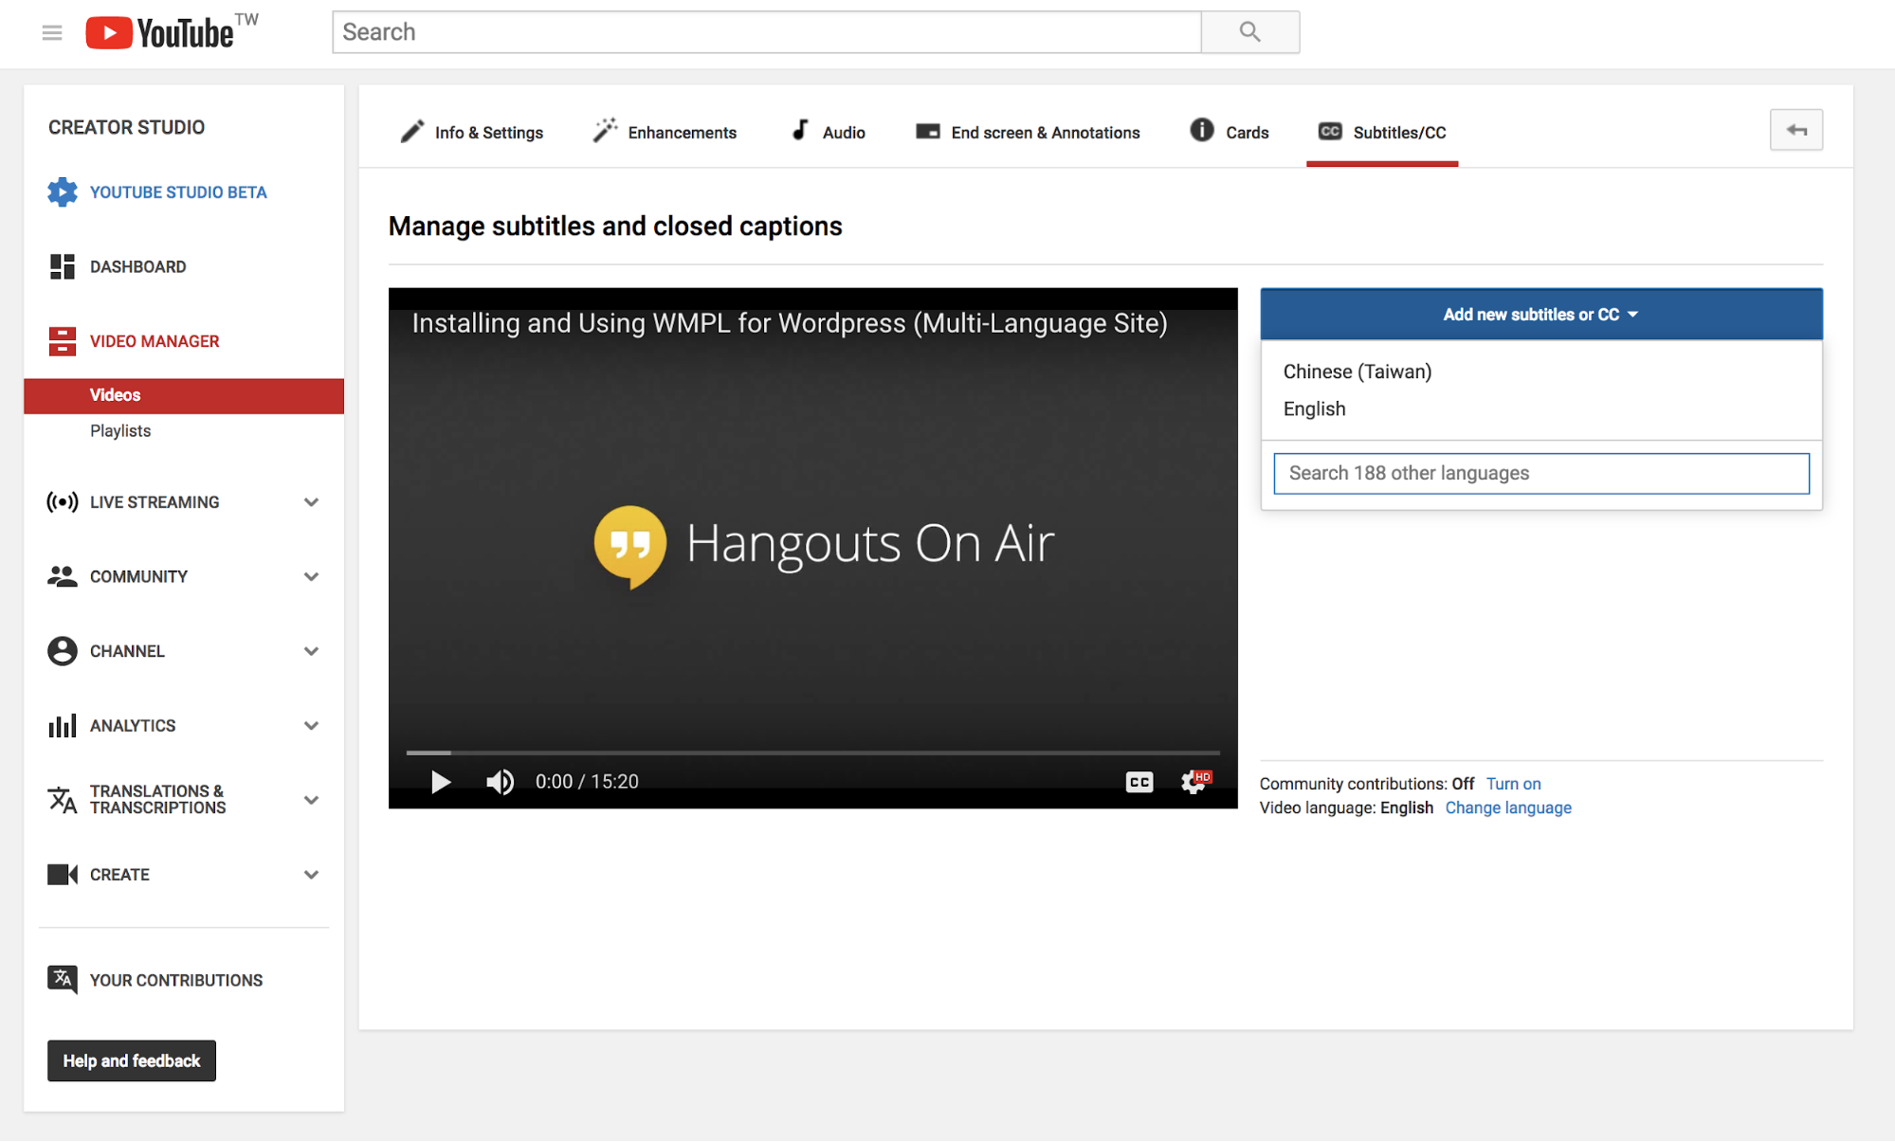The image size is (1895, 1142).
Task: Expand the Community section
Action: (311, 576)
